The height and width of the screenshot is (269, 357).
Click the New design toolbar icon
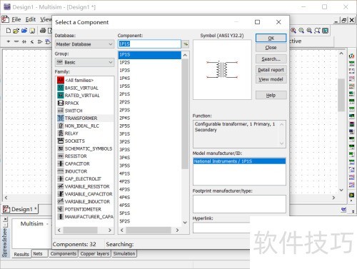pos(9,31)
